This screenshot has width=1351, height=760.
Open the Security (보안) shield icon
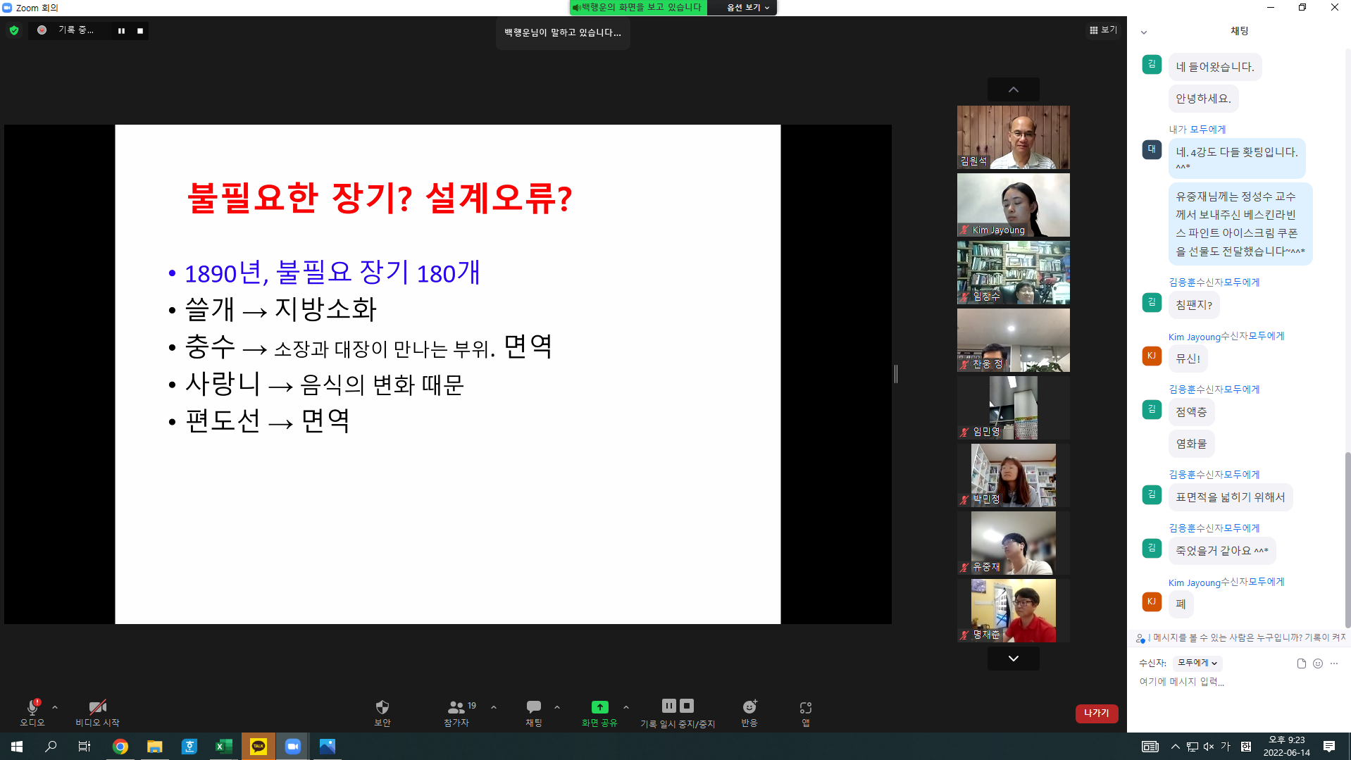coord(382,707)
